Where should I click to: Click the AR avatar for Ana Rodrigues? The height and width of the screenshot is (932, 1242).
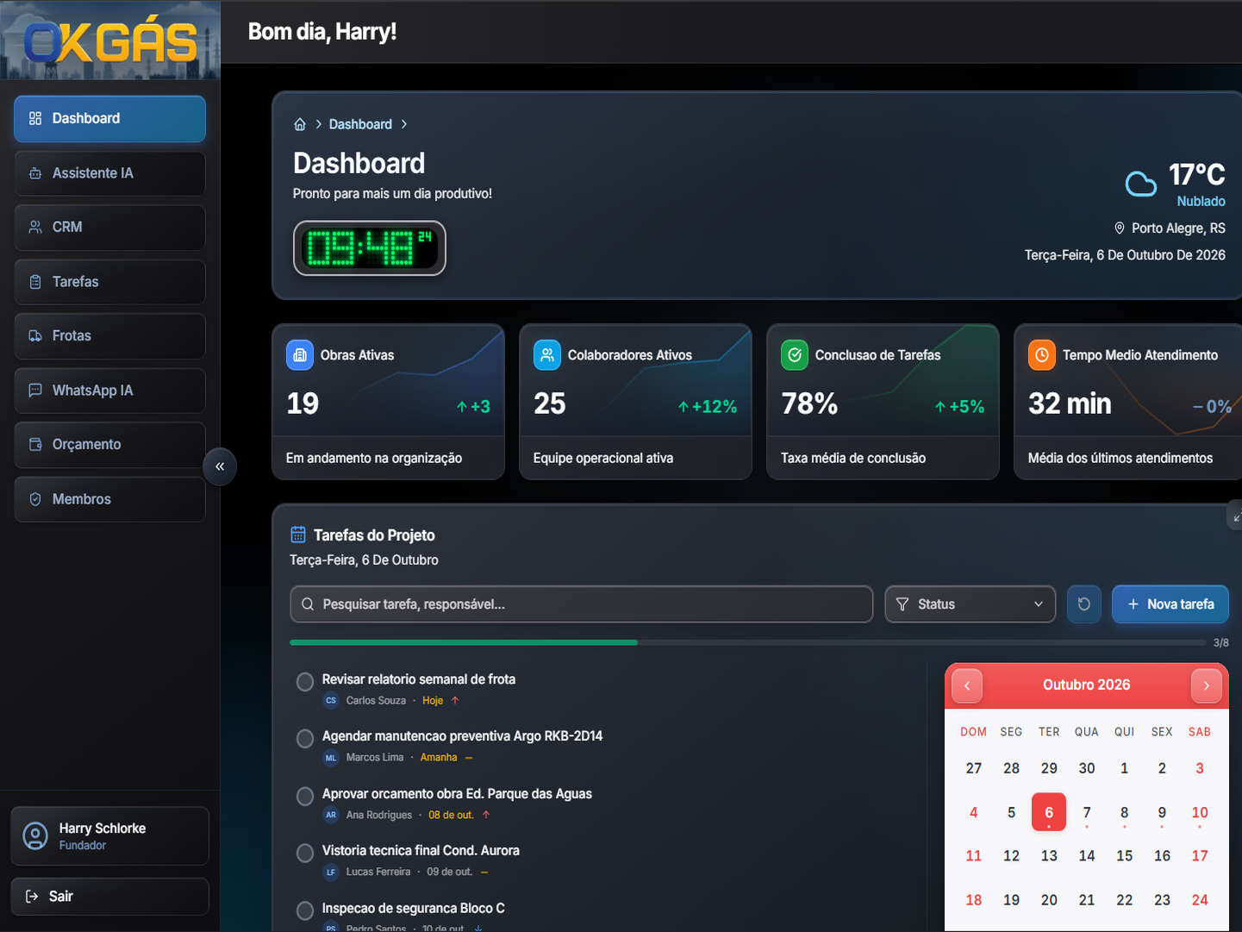[331, 816]
